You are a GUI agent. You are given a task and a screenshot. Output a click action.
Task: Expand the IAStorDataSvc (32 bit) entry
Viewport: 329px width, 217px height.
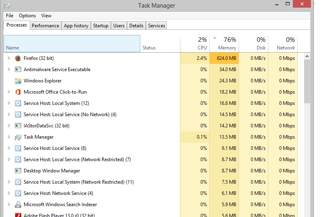tap(9, 126)
